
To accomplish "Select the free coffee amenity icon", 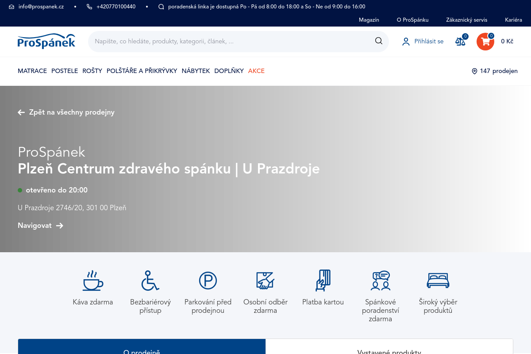I will [x=92, y=280].
